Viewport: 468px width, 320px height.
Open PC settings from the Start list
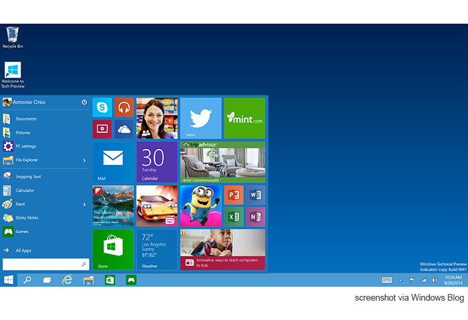click(x=25, y=146)
